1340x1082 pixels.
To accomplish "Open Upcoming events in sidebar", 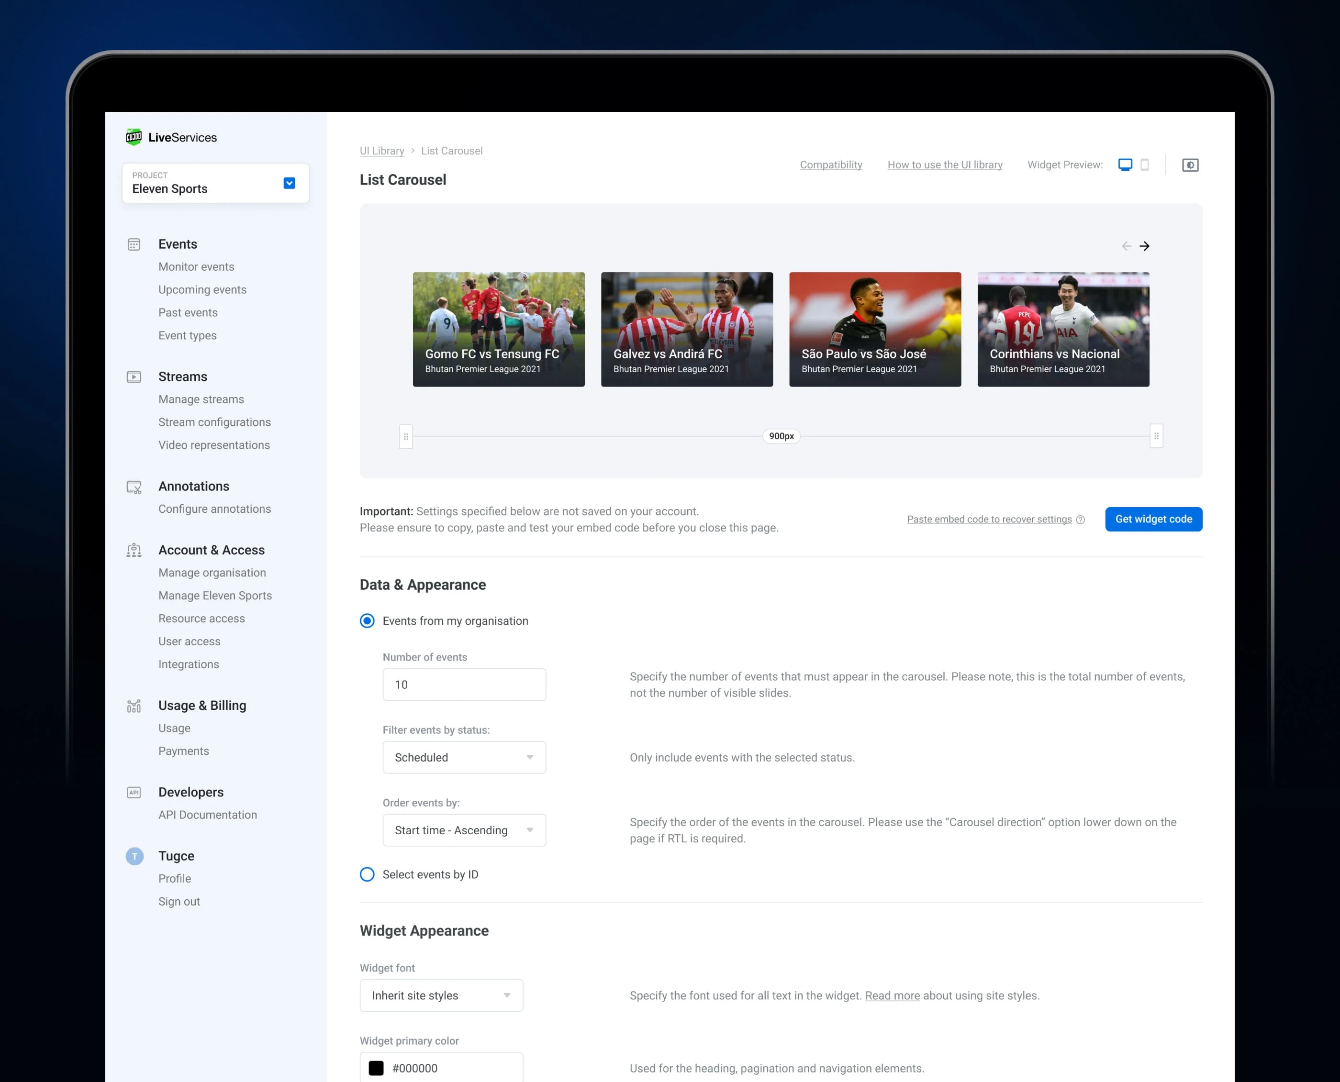I will tap(202, 290).
